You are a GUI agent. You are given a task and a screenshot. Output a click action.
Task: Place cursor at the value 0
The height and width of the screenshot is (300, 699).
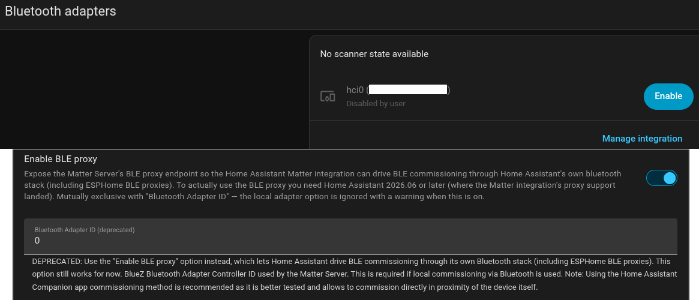[37, 241]
